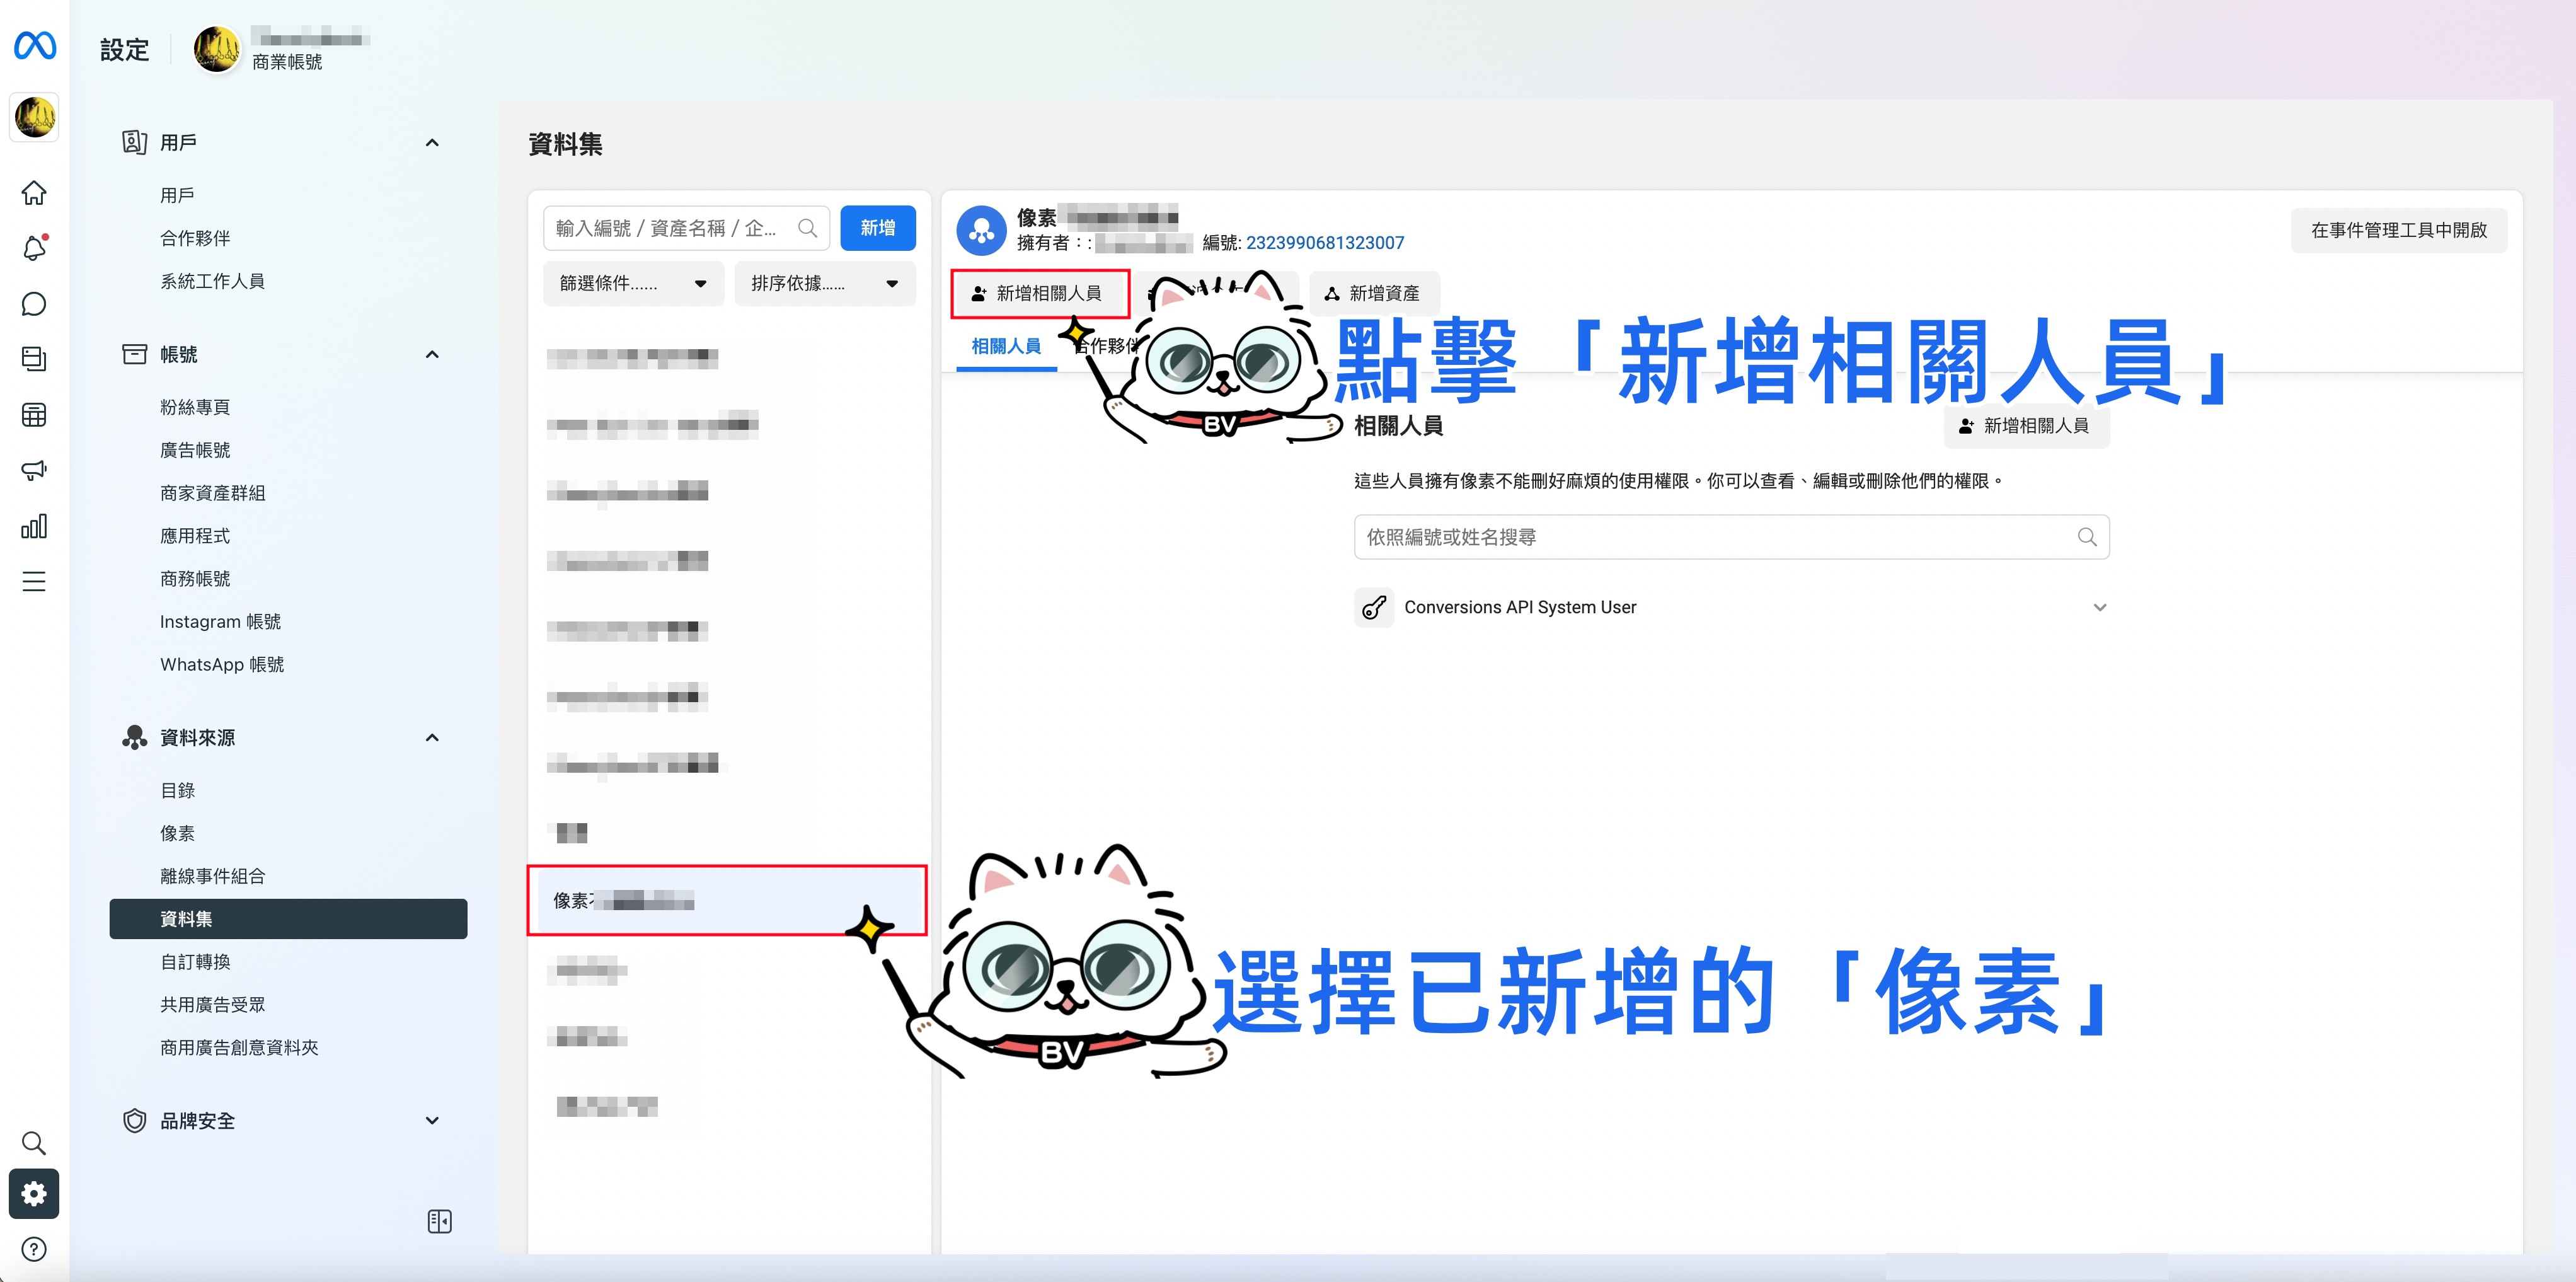Image resolution: width=2576 pixels, height=1282 pixels.
Task: Collapse the sidebar panel icon
Action: [439, 1221]
